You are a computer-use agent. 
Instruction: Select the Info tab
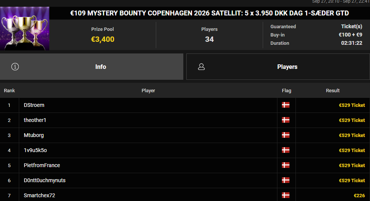tap(91, 67)
